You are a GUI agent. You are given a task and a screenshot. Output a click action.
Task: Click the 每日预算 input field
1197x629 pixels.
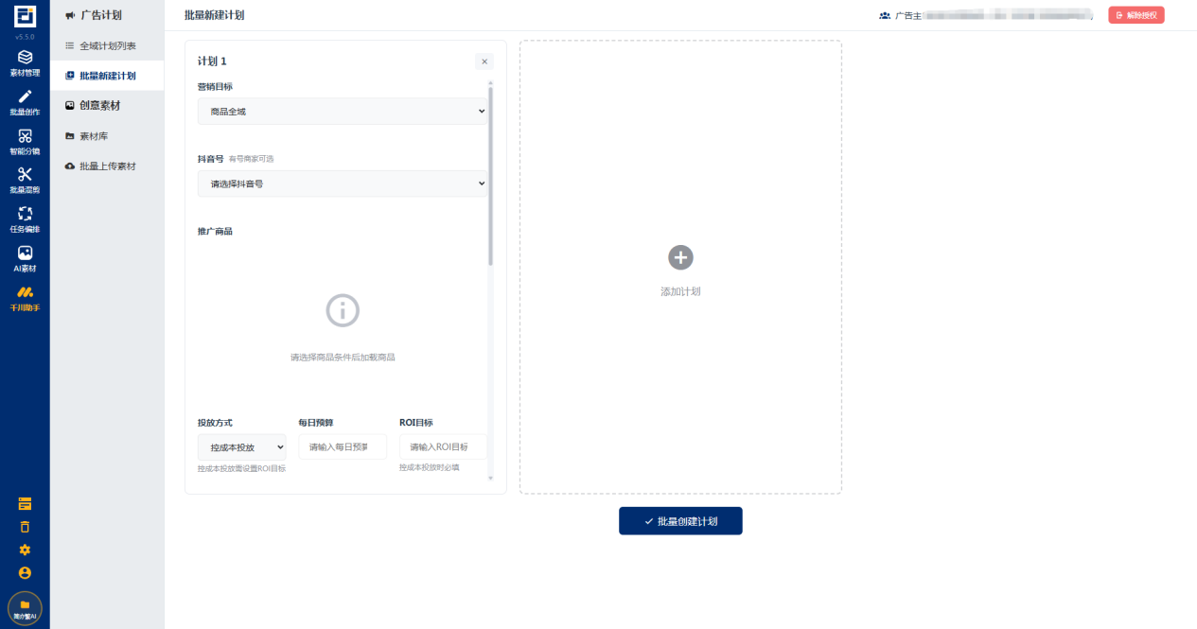pos(343,446)
